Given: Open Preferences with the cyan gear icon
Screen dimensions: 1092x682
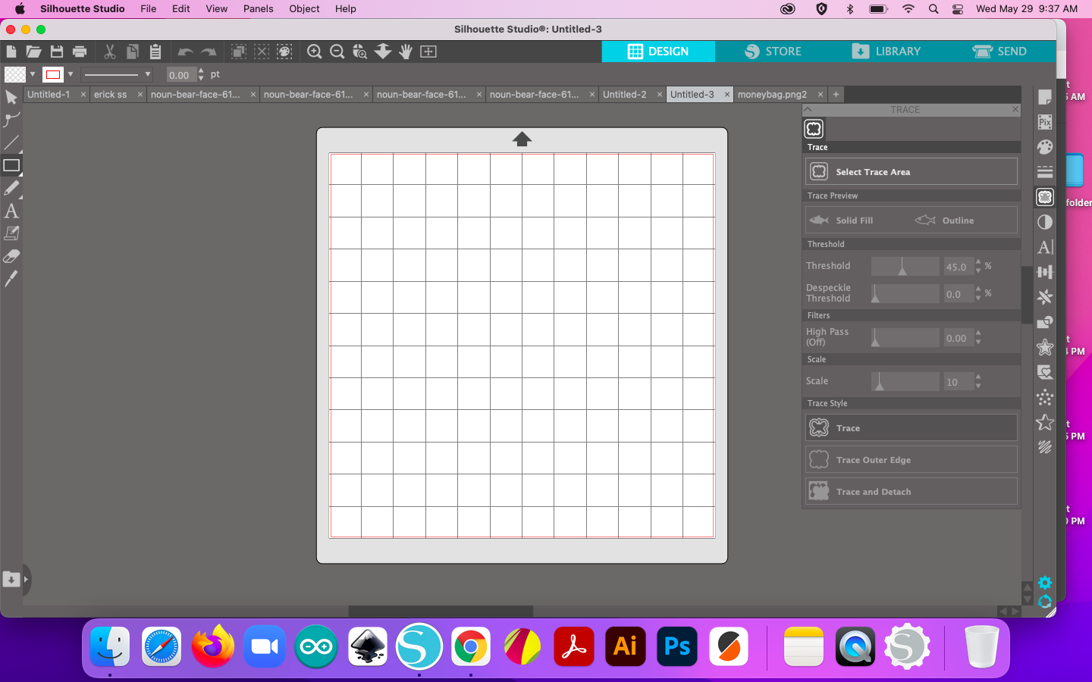Looking at the screenshot, I should coord(1045,582).
